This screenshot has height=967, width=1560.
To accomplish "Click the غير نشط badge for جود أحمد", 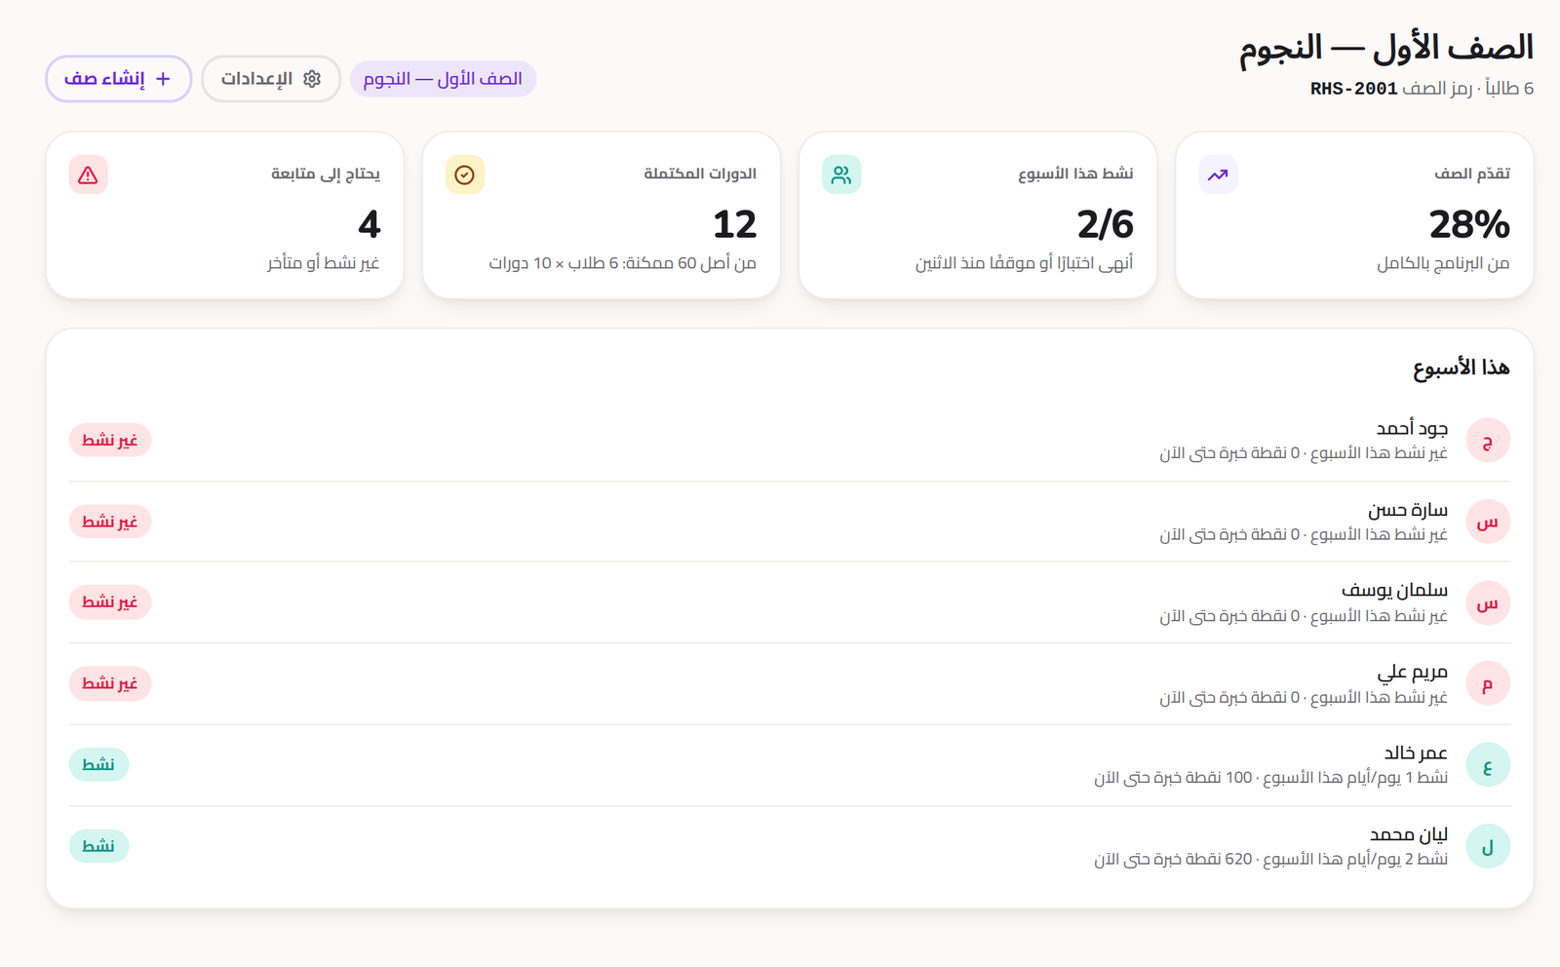I will (110, 441).
